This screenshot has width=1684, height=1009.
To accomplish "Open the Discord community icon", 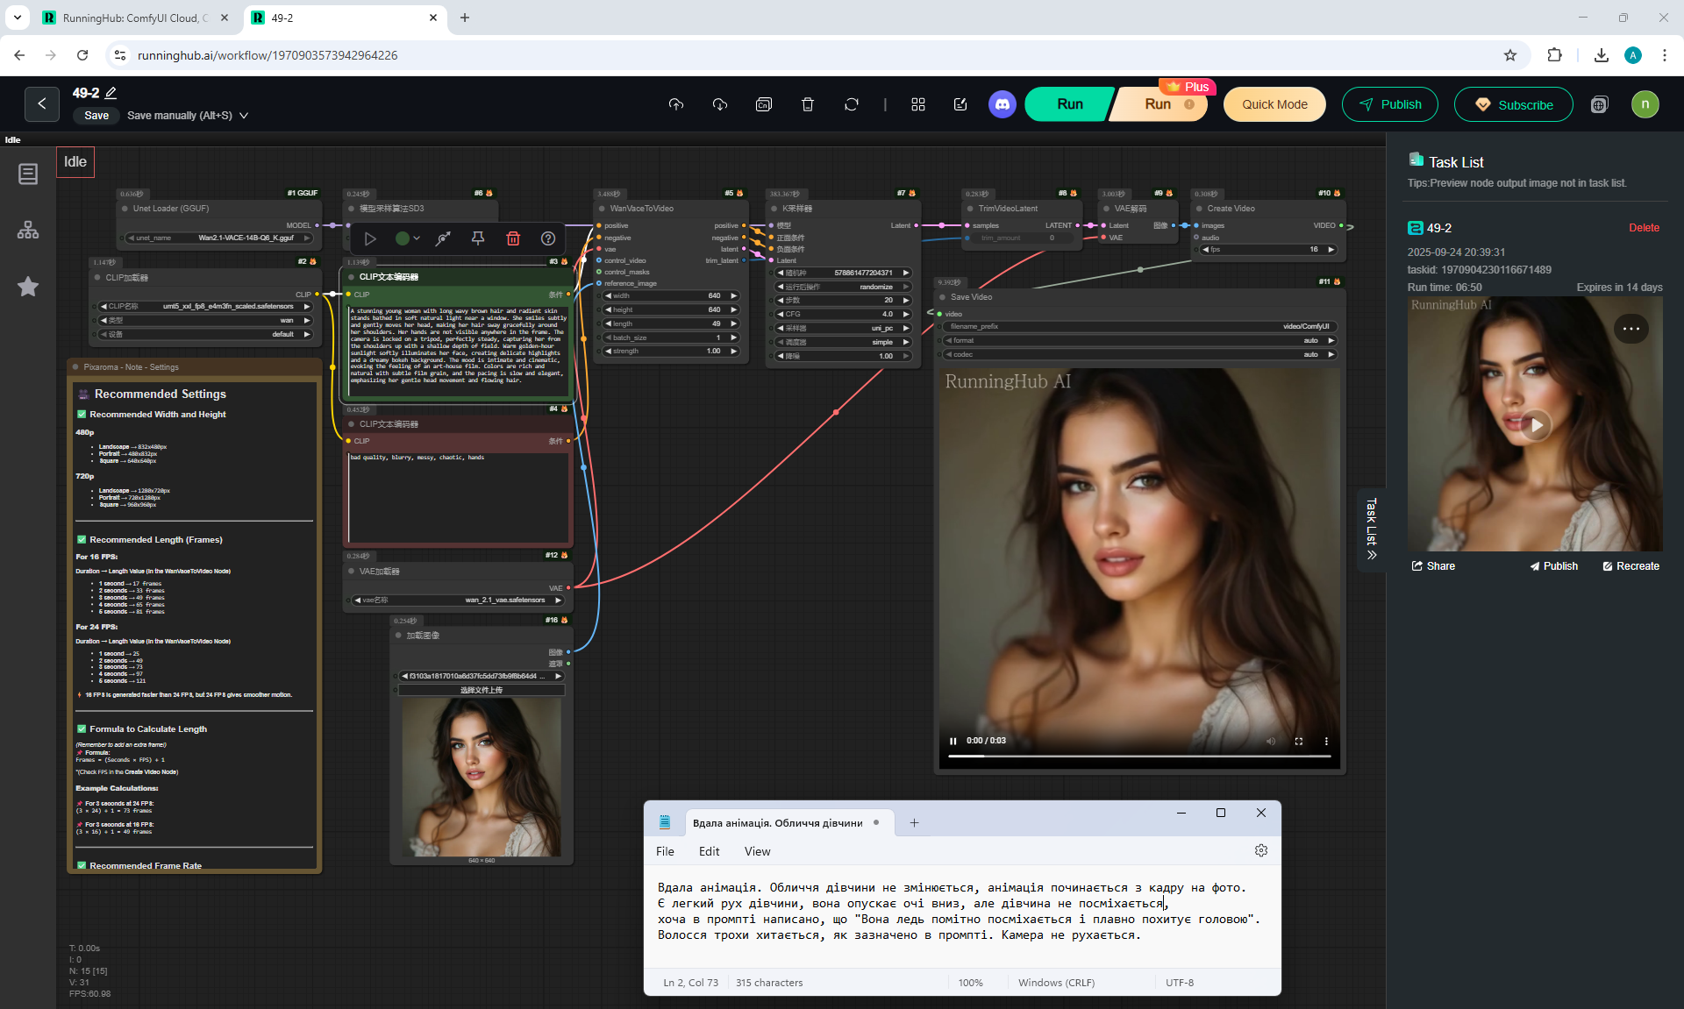I will [x=1002, y=104].
